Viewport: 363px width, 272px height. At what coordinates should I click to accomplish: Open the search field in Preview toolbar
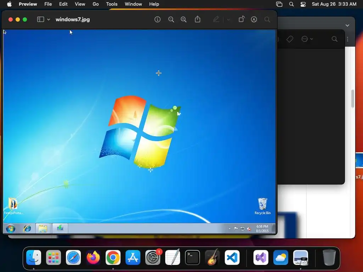pyautogui.click(x=267, y=19)
